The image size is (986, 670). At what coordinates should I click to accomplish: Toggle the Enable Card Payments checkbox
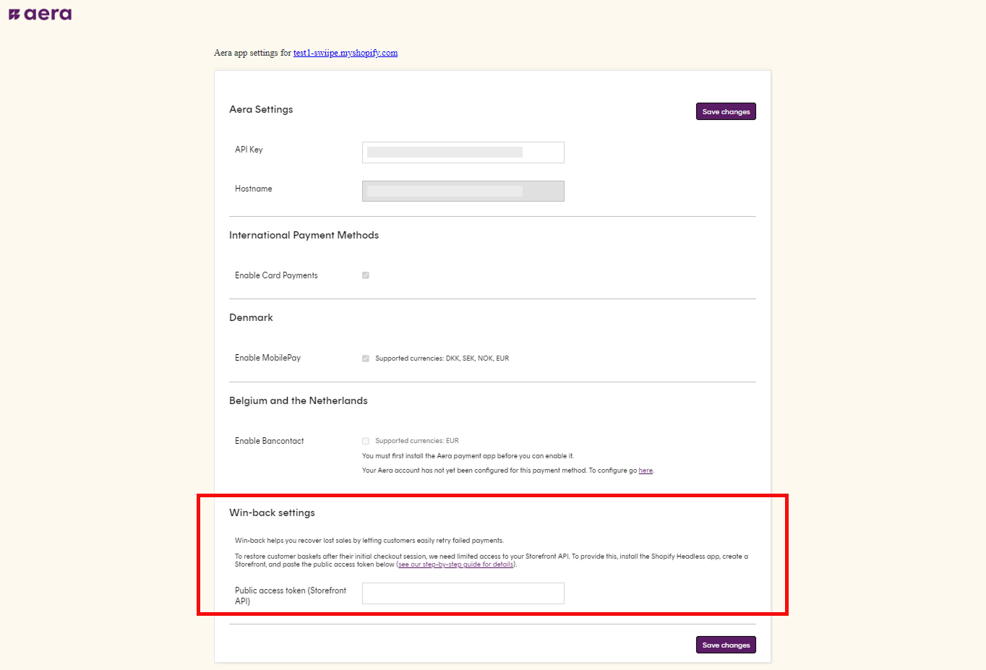(366, 275)
